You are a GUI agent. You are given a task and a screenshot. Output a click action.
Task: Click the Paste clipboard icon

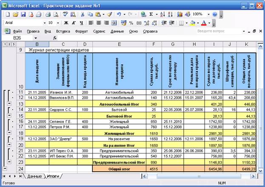[98, 14]
